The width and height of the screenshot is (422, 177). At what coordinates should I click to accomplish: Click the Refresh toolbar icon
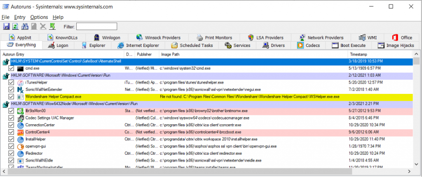tap(16, 26)
